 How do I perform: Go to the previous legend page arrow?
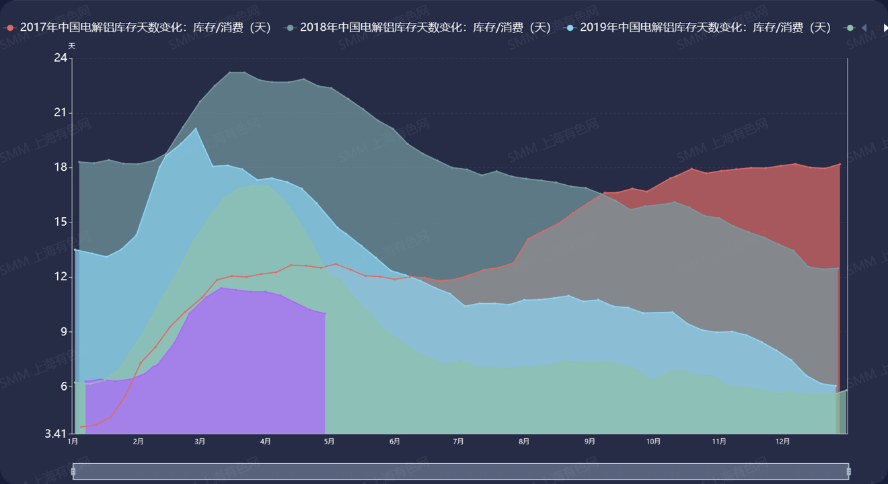(864, 28)
